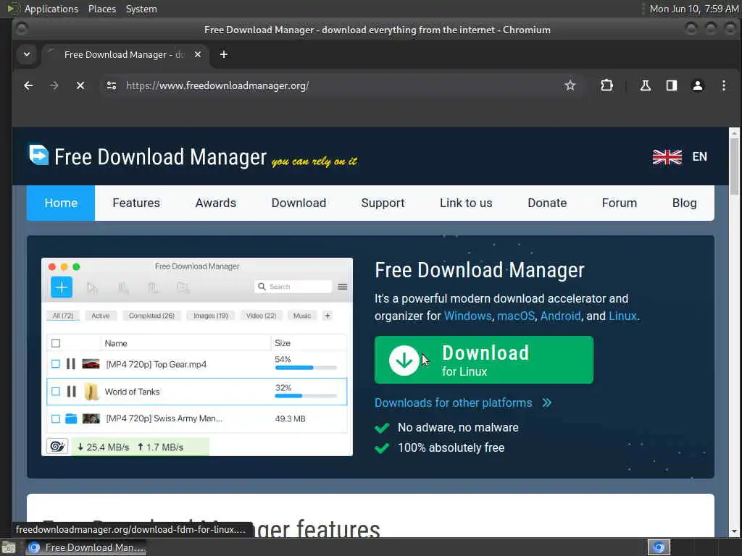Viewport: 742px width, 556px height.
Task: Open the Features nav item
Action: coord(136,203)
